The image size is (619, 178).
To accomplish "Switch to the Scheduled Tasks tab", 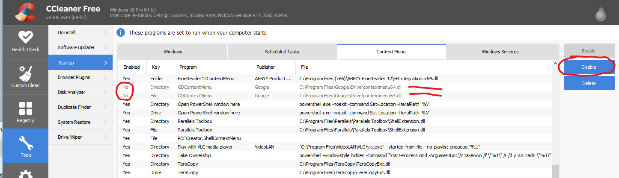I will coord(282,52).
